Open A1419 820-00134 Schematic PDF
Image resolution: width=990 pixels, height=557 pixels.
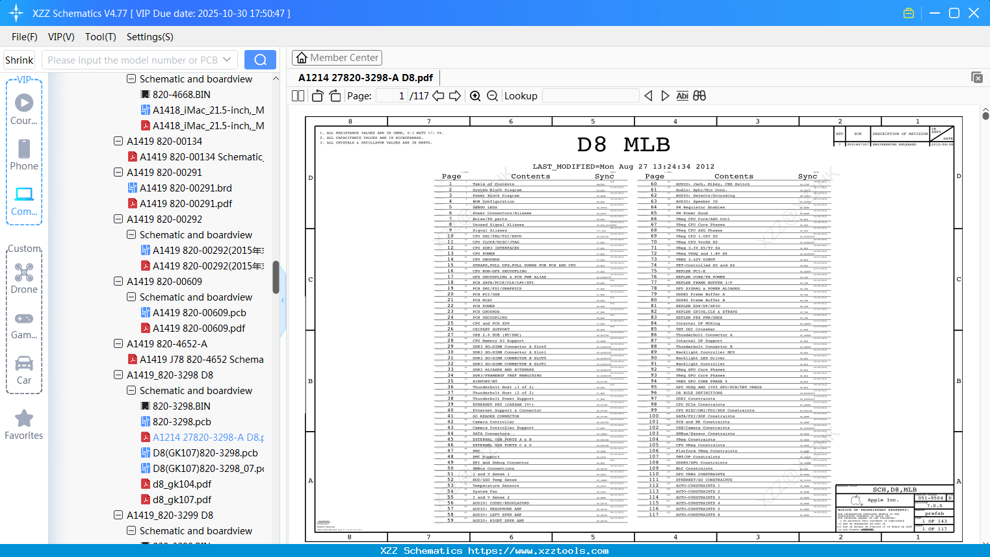click(x=196, y=157)
